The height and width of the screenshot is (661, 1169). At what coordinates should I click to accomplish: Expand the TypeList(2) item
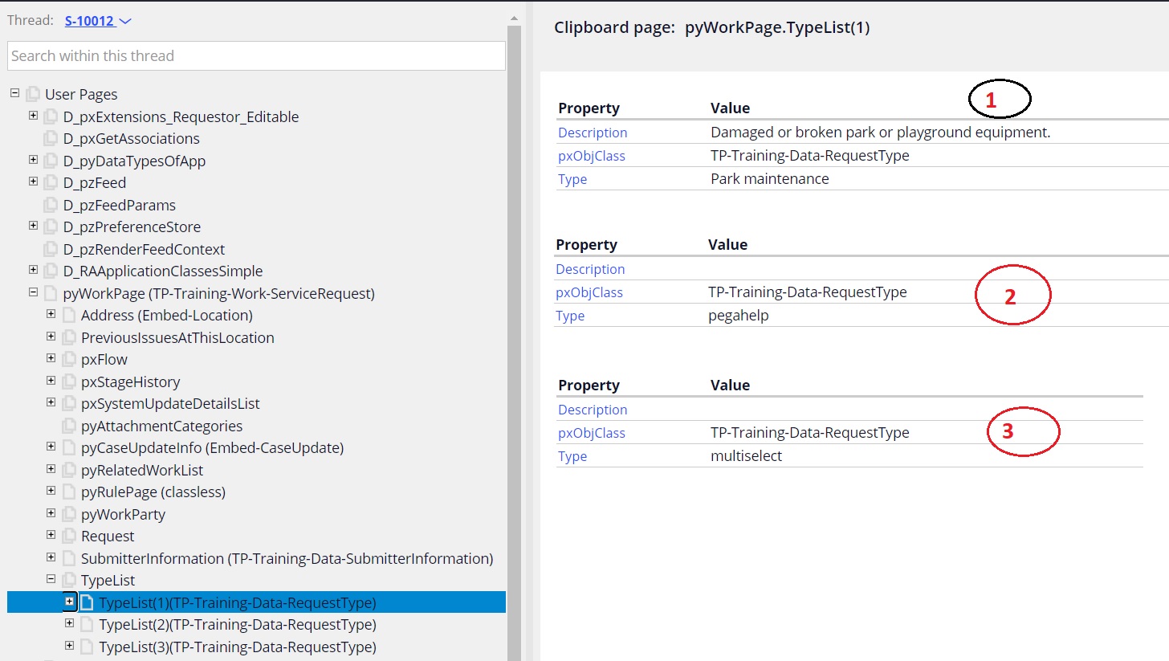click(69, 623)
